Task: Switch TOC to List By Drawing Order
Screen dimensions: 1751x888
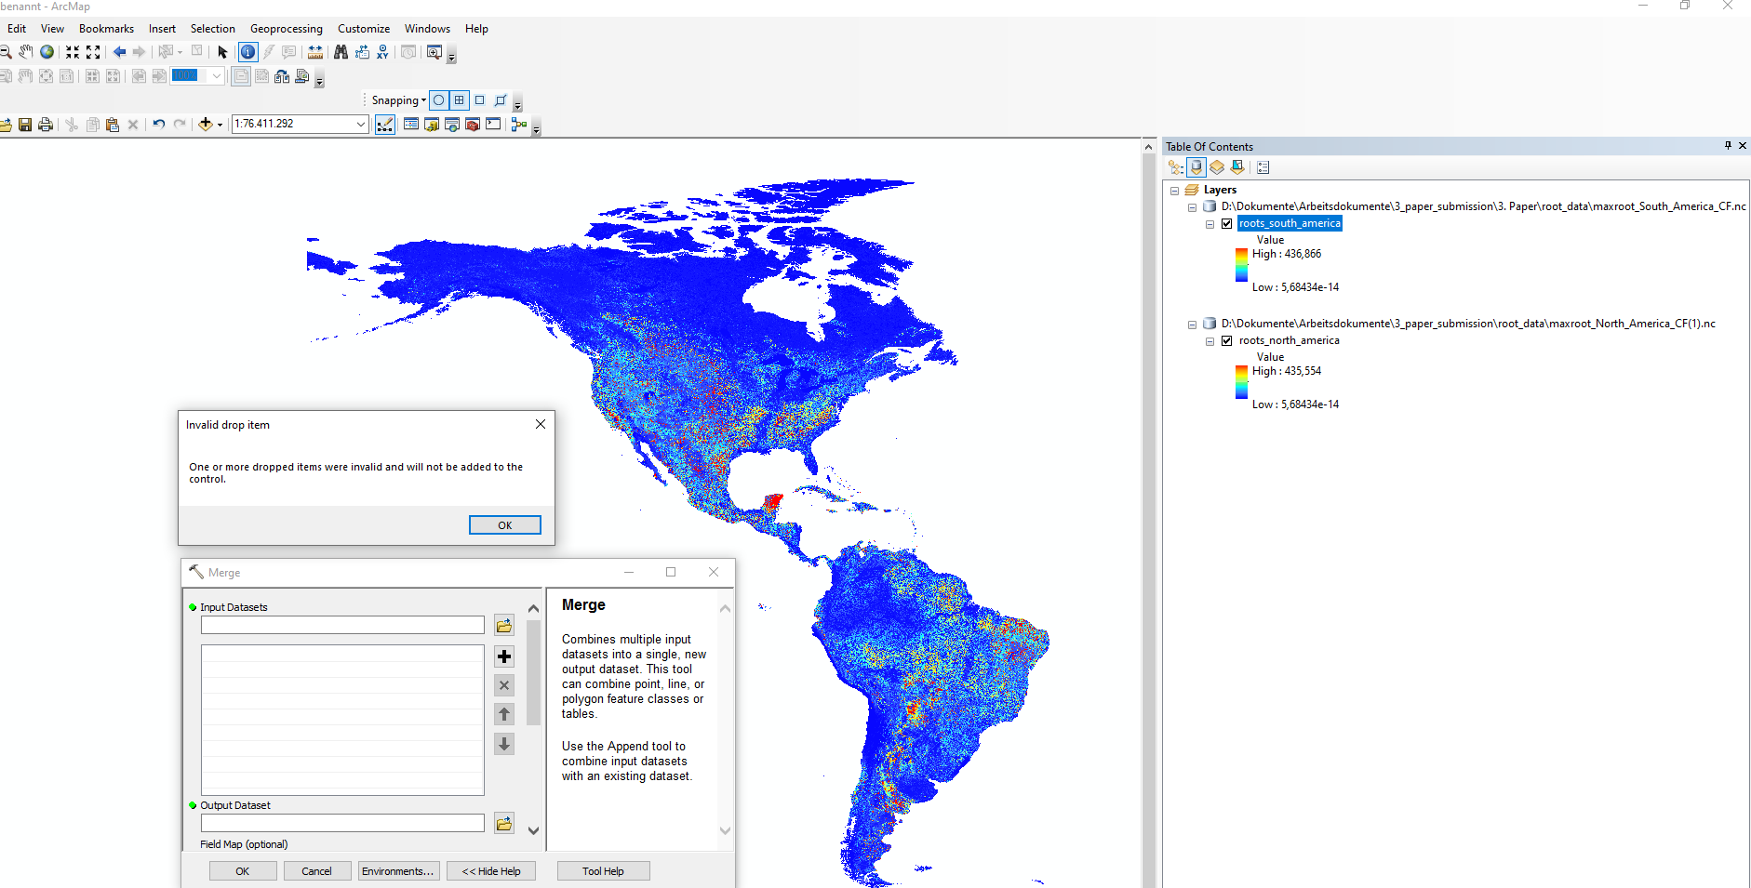Action: (x=1176, y=167)
